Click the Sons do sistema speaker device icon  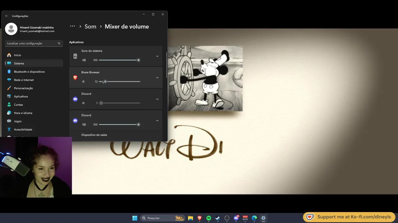[75, 56]
